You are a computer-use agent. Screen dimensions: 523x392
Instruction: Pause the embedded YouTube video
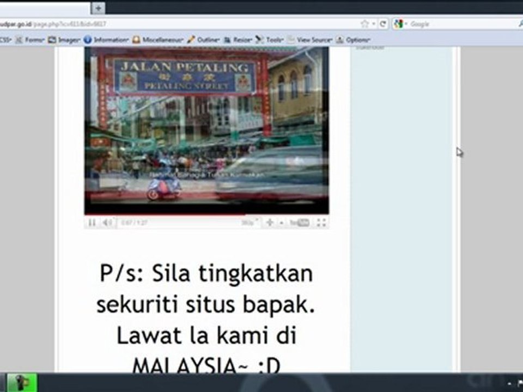pyautogui.click(x=92, y=222)
